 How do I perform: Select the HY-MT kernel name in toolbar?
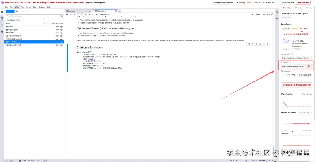(263, 15)
